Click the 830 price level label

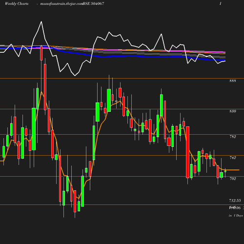pos(233,111)
